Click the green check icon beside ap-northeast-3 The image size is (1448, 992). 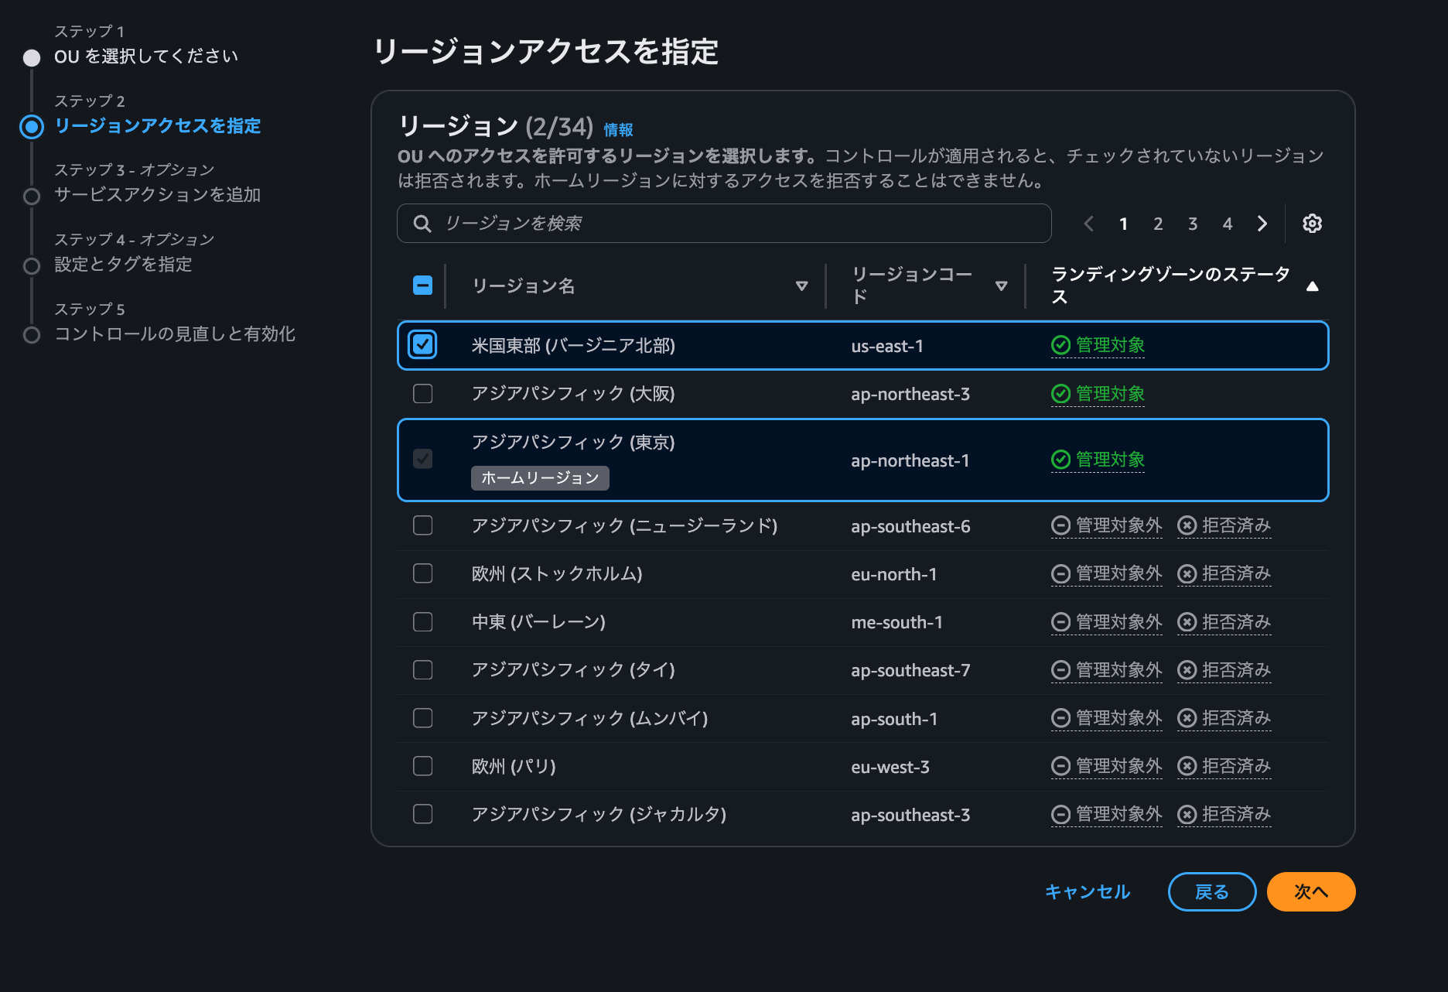[1060, 394]
